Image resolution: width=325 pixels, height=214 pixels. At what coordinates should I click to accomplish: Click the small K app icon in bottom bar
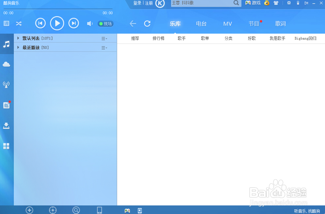(140, 211)
